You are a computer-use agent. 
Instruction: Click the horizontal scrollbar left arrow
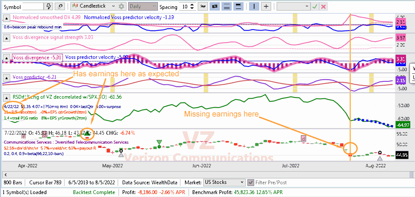pyautogui.click(x=6, y=175)
